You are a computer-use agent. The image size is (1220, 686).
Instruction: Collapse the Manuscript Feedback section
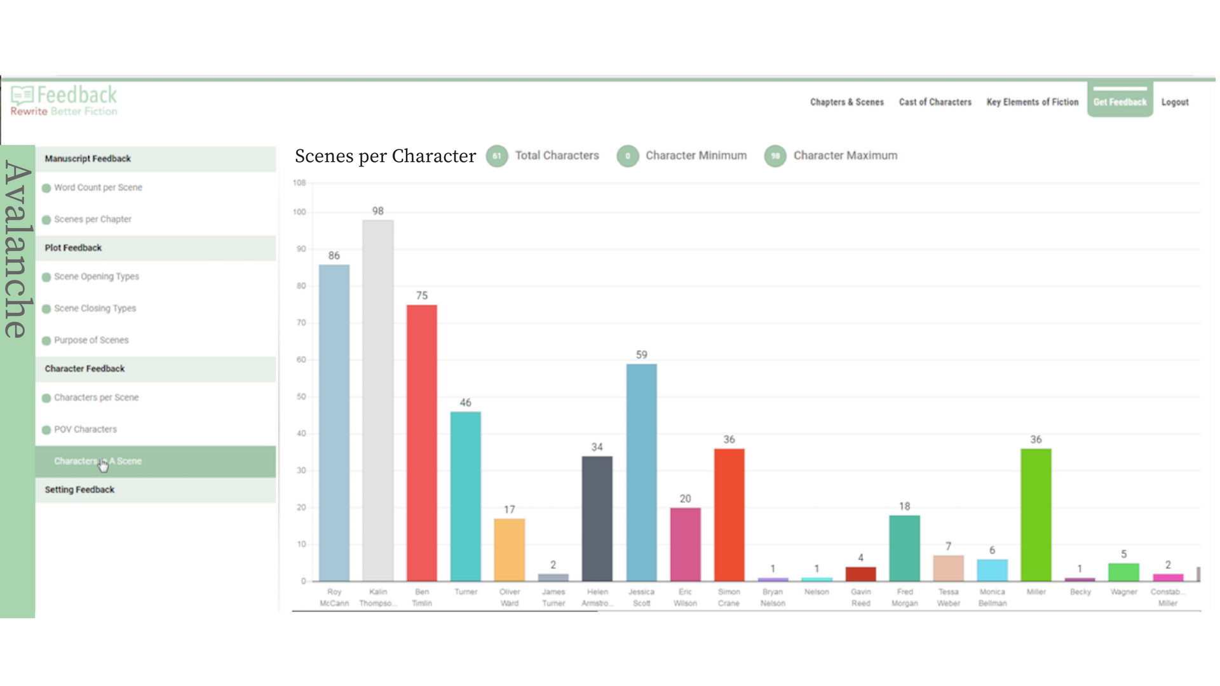point(88,159)
